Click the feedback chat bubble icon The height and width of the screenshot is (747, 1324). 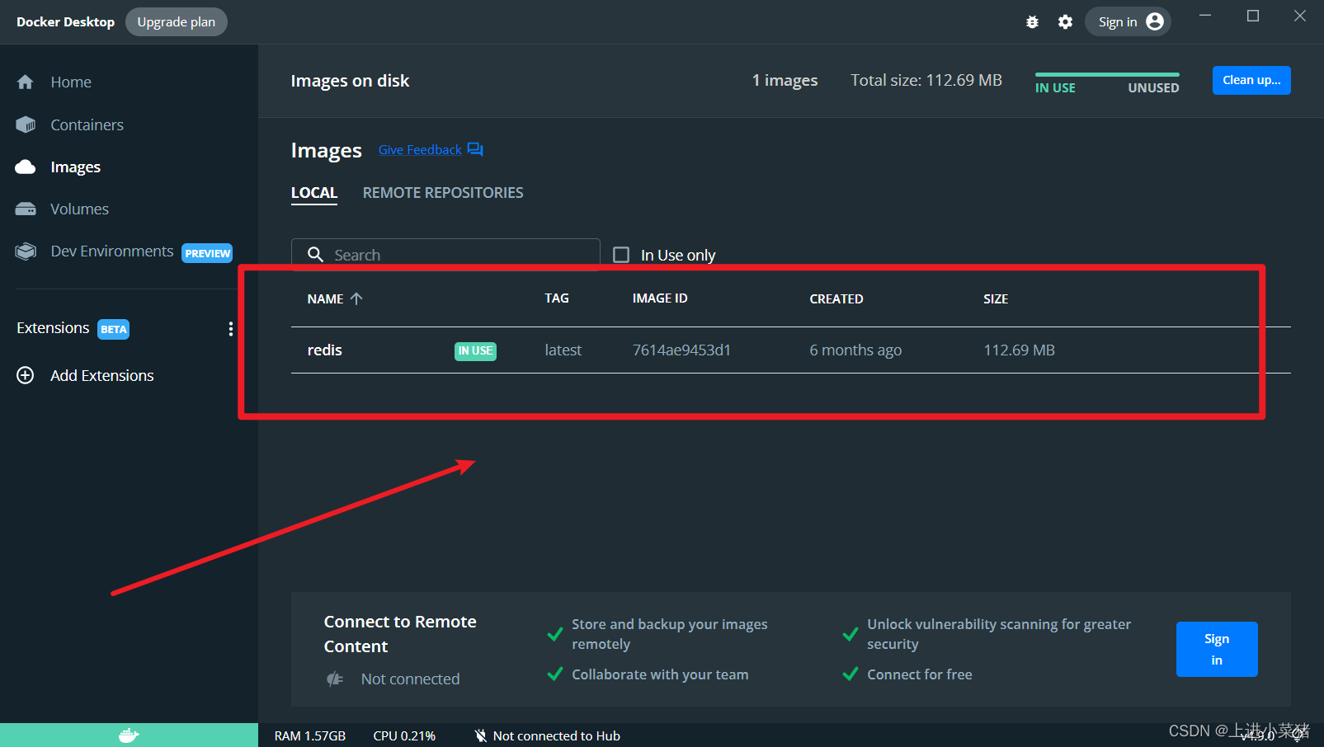475,149
